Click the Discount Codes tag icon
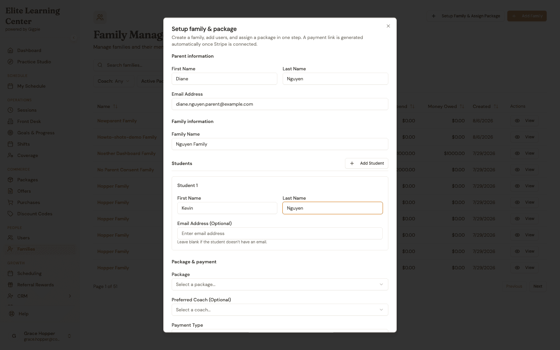560x350 pixels. 10,214
